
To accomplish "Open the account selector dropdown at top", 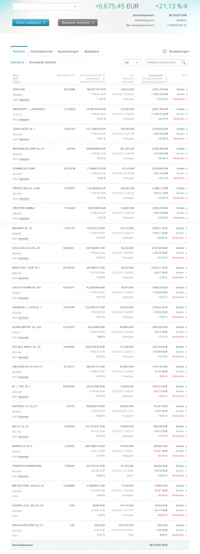I will (46, 6).
